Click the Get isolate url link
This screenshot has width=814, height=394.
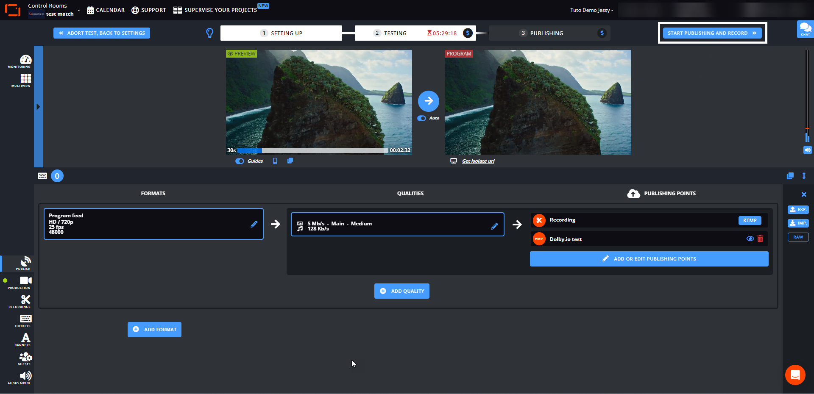(478, 161)
